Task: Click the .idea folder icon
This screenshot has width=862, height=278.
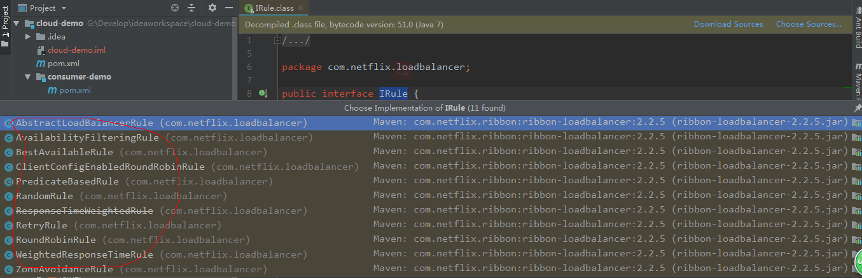Action: [x=41, y=37]
